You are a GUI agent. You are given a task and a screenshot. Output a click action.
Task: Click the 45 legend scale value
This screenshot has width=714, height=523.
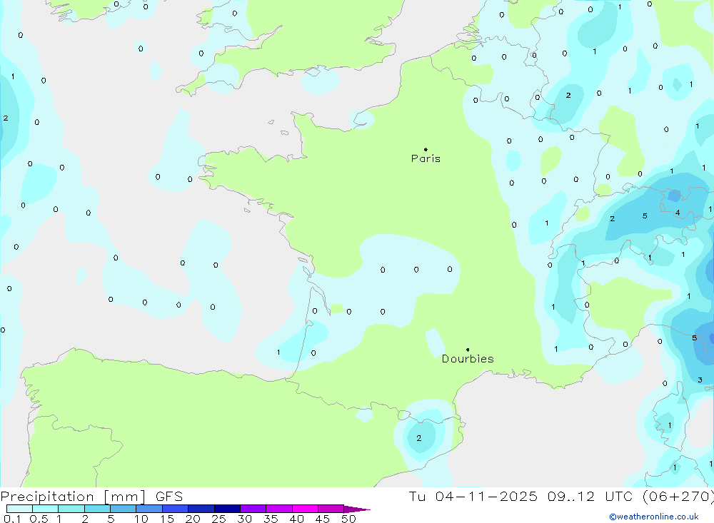pos(323,519)
